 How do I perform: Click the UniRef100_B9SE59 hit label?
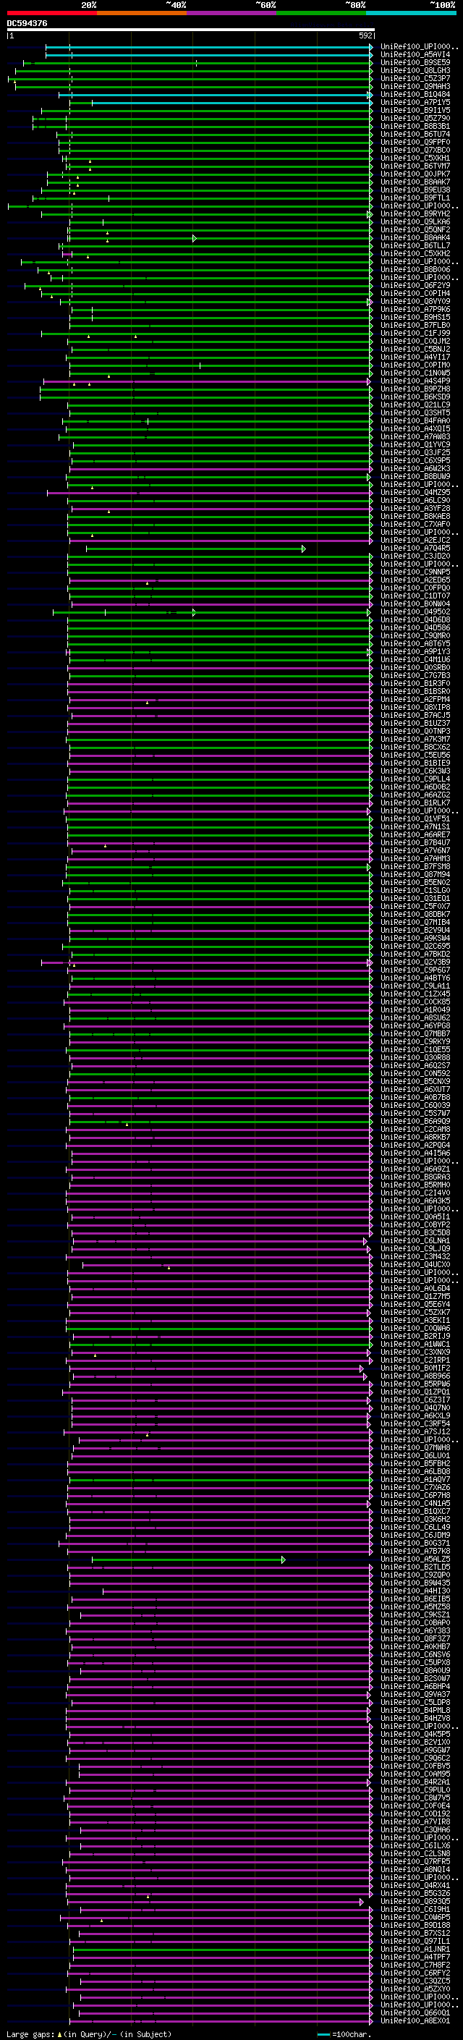pyautogui.click(x=415, y=62)
